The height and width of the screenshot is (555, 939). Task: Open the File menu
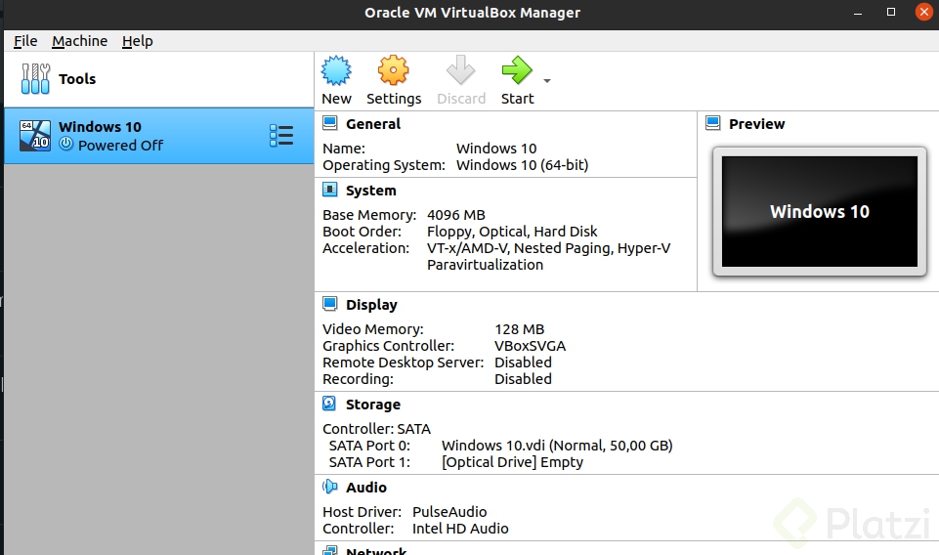[x=25, y=41]
